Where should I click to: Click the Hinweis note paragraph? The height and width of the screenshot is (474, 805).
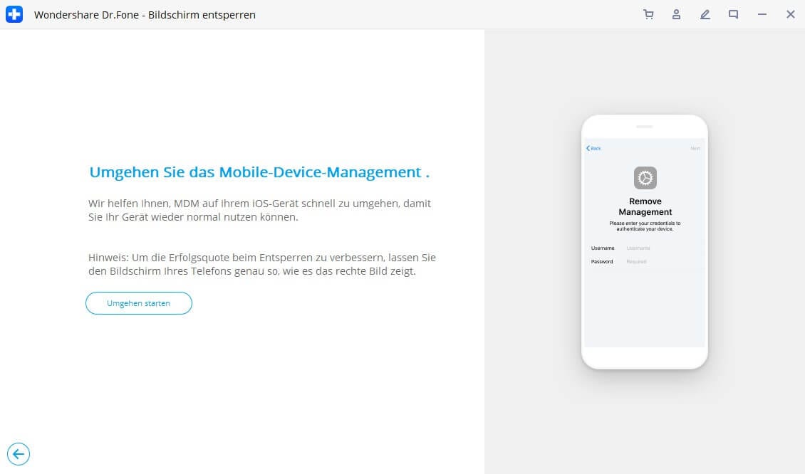pyautogui.click(x=262, y=264)
